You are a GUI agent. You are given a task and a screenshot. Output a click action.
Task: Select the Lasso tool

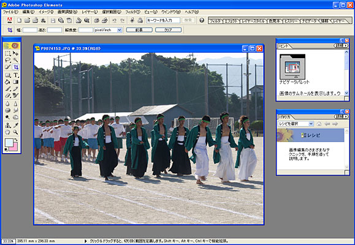point(8,60)
